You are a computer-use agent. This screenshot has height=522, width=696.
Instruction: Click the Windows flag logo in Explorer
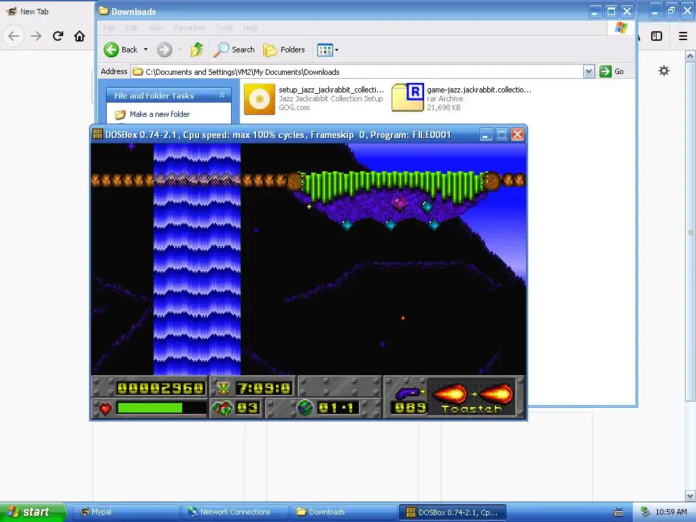[x=621, y=27]
